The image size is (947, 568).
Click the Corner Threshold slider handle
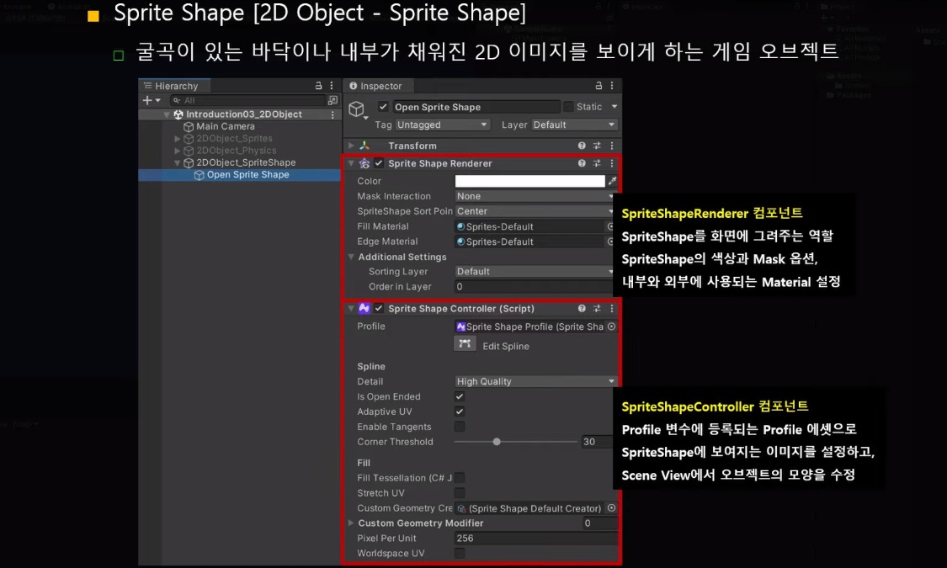click(497, 442)
